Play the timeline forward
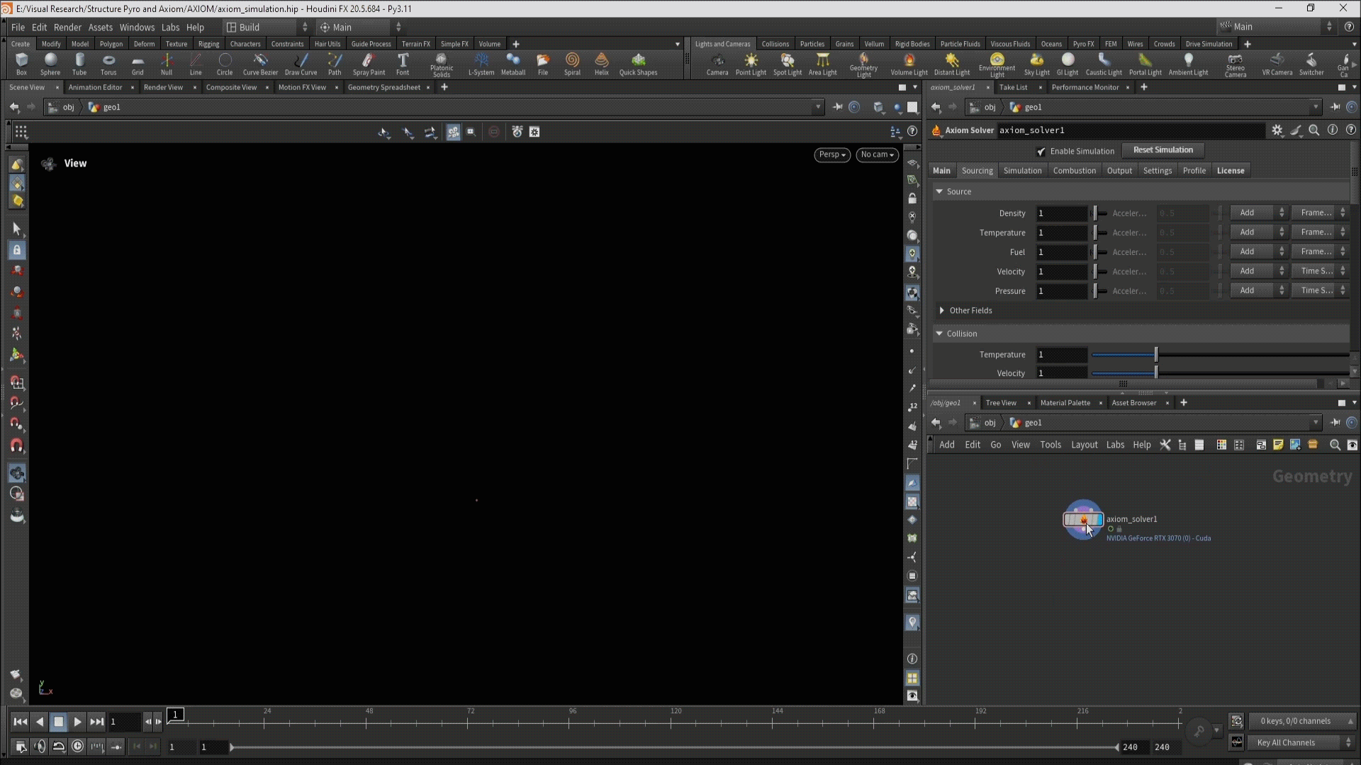Screen dimensions: 1361x765 [x=78, y=722]
